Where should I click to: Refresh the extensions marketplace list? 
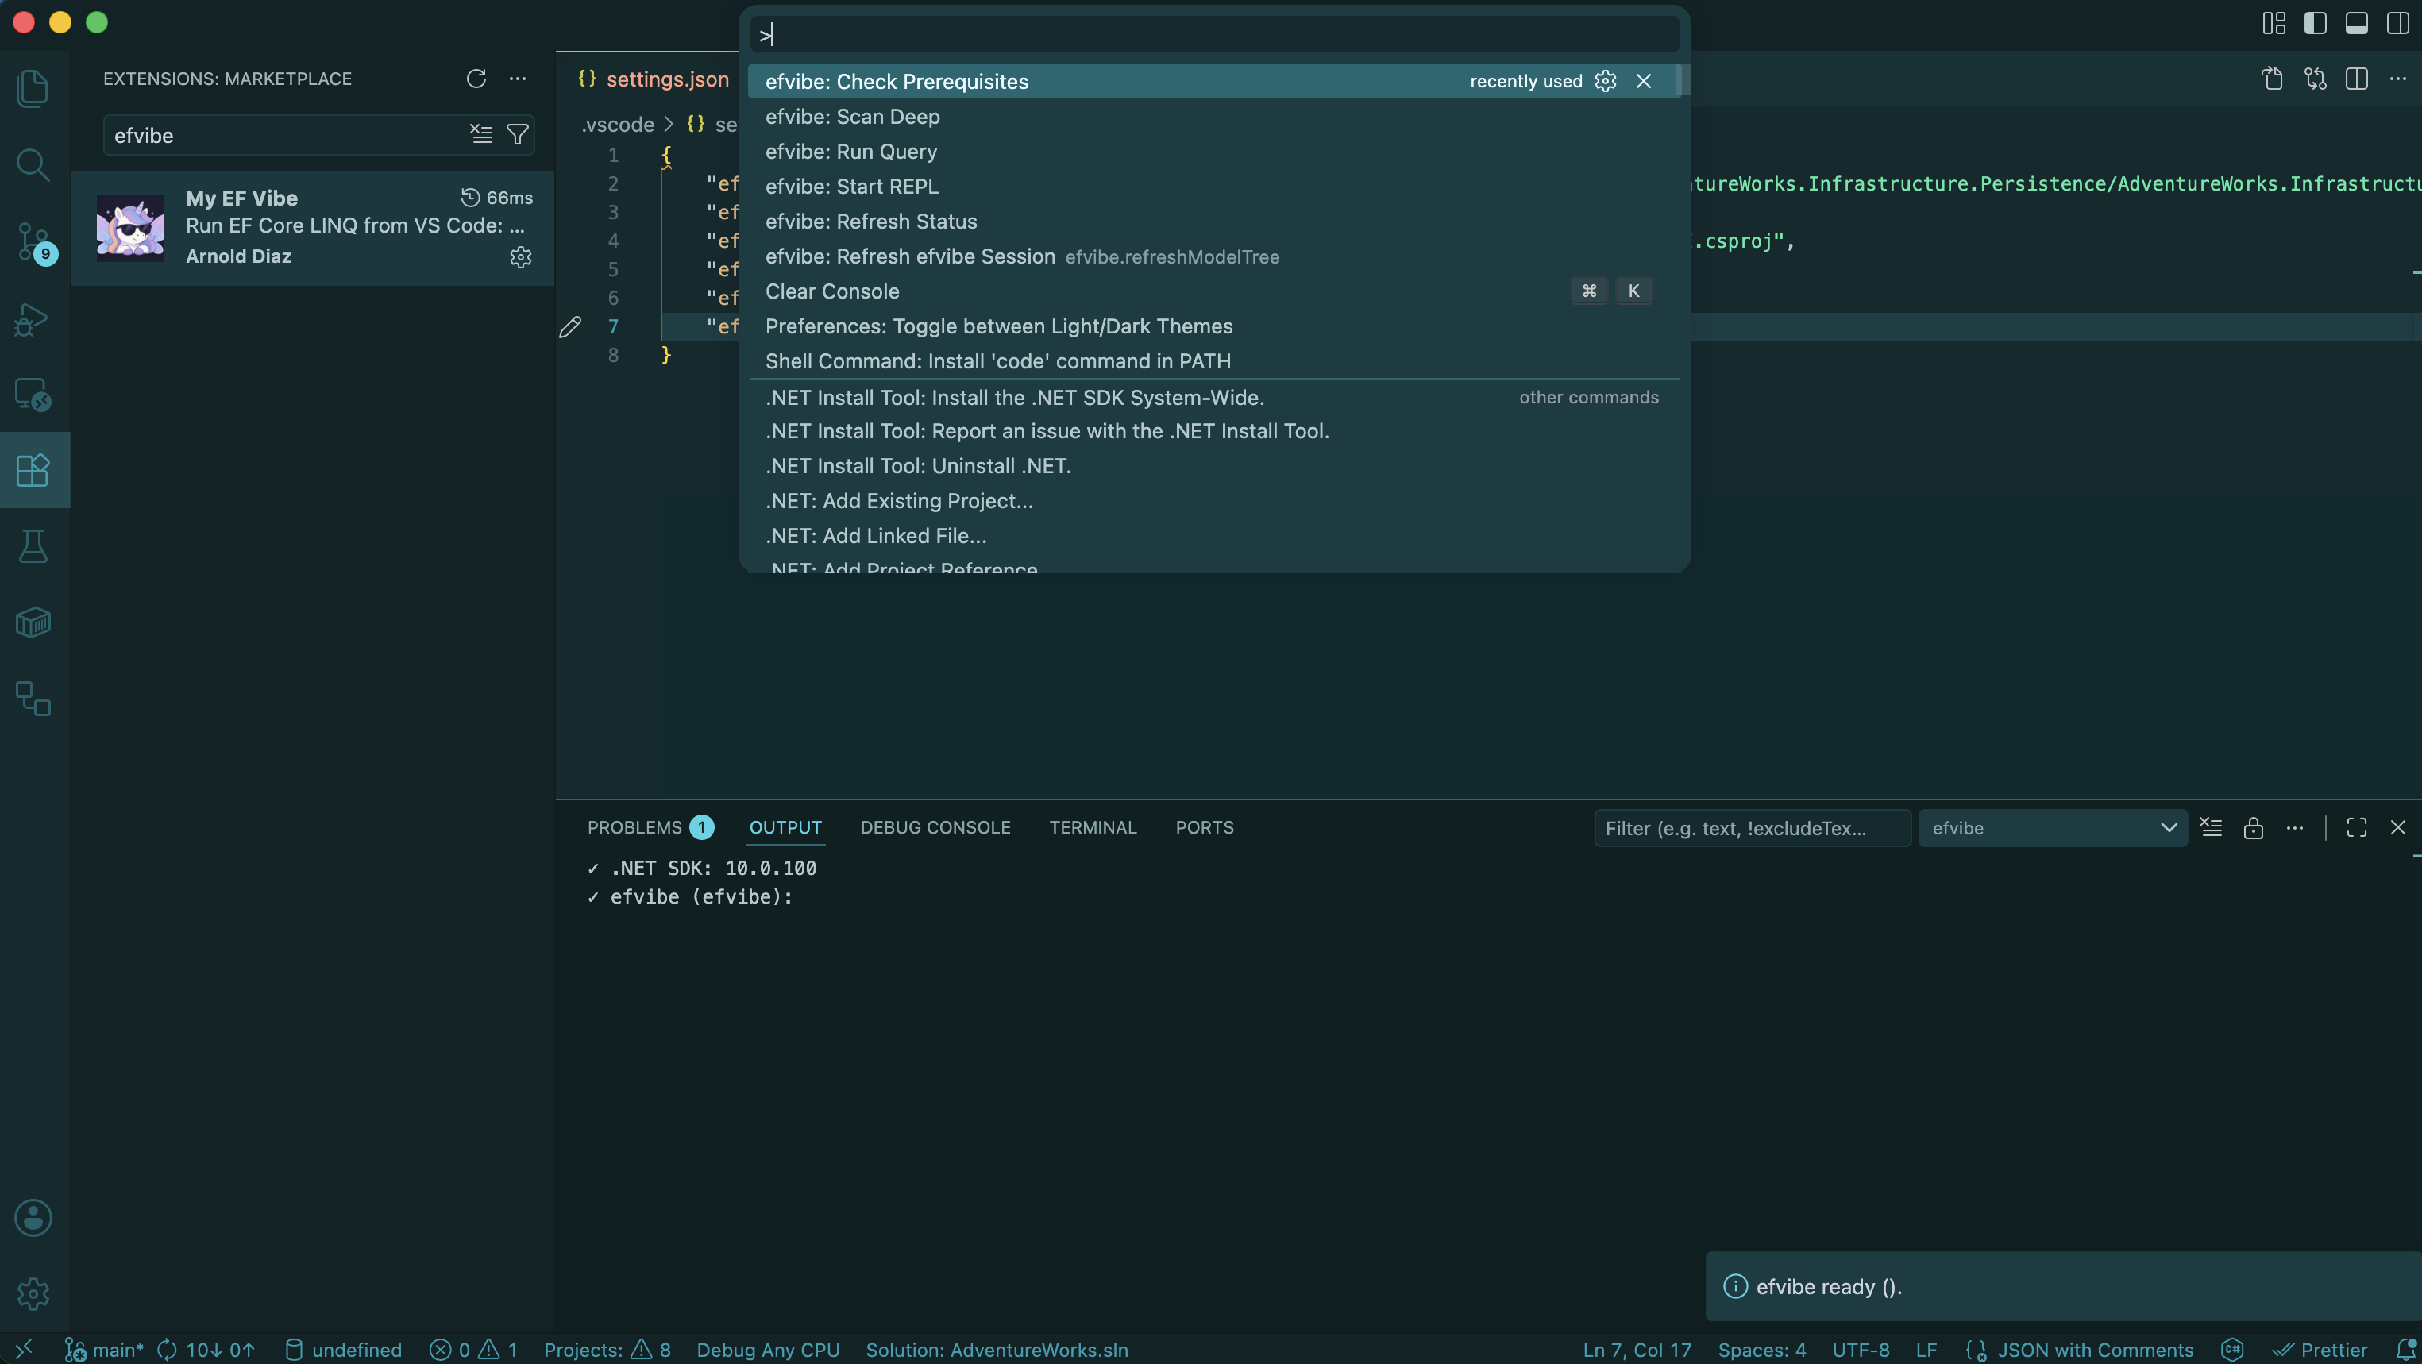tap(476, 78)
